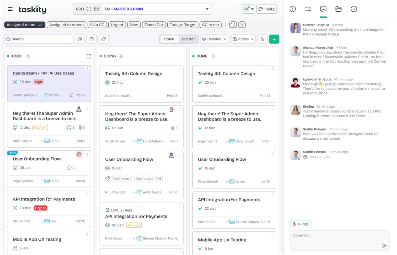The width and height of the screenshot is (397, 255).
Task: Open the task info panel icon
Action: coord(293,9)
